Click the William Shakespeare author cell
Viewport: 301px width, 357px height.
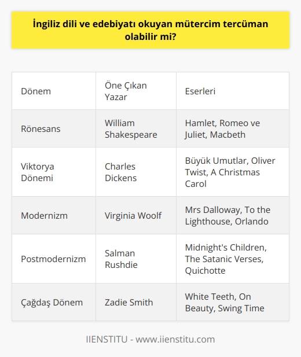click(136, 128)
